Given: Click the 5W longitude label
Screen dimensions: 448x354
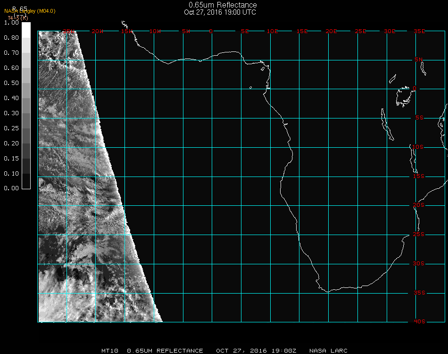Looking at the screenshot, I should (x=186, y=31).
